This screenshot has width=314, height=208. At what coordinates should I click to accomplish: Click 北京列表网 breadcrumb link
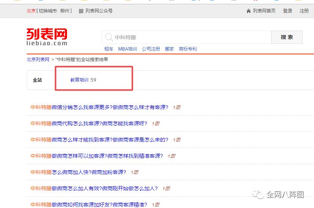38,59
